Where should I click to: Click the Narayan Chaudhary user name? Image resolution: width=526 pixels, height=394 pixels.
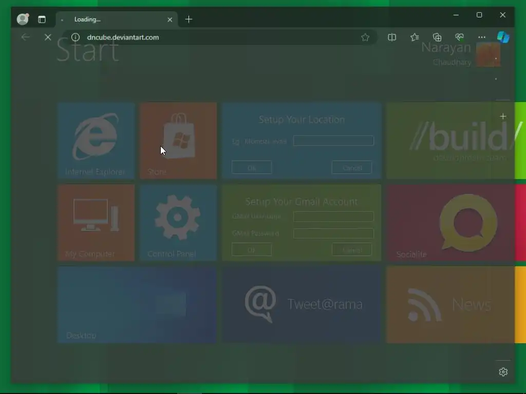pos(446,53)
